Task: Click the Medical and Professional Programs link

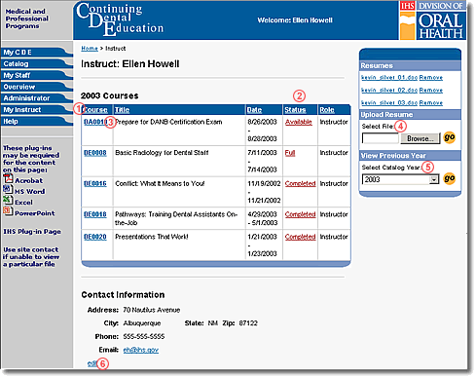Action: 26,19
